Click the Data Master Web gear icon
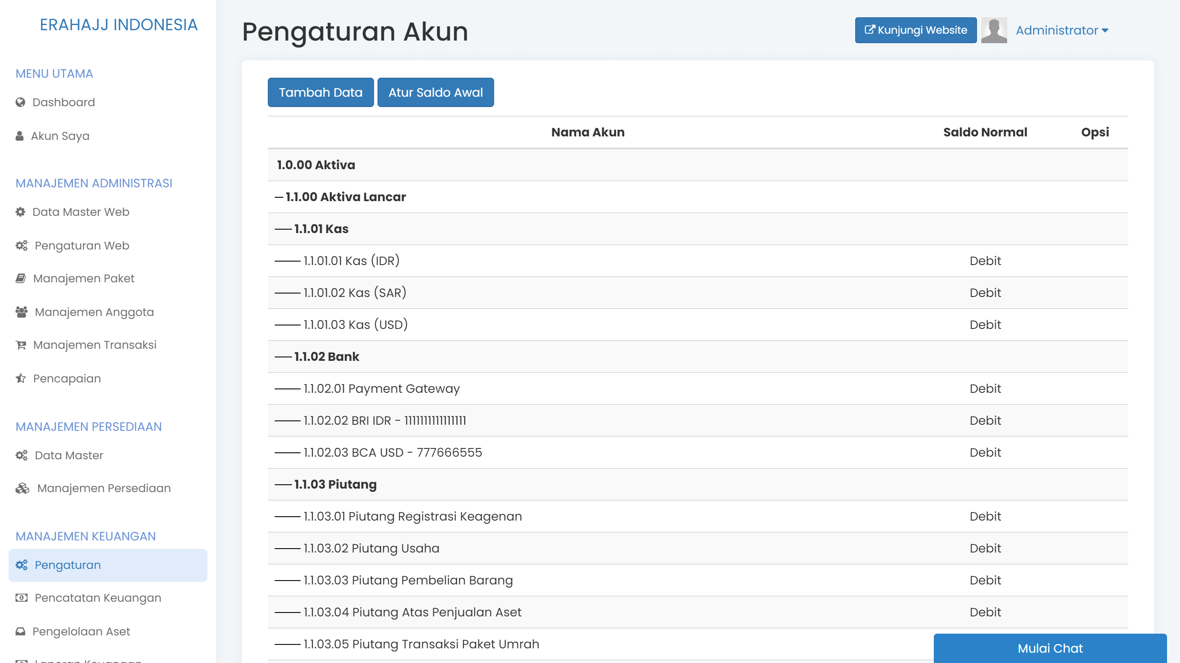Image resolution: width=1180 pixels, height=663 pixels. click(20, 212)
